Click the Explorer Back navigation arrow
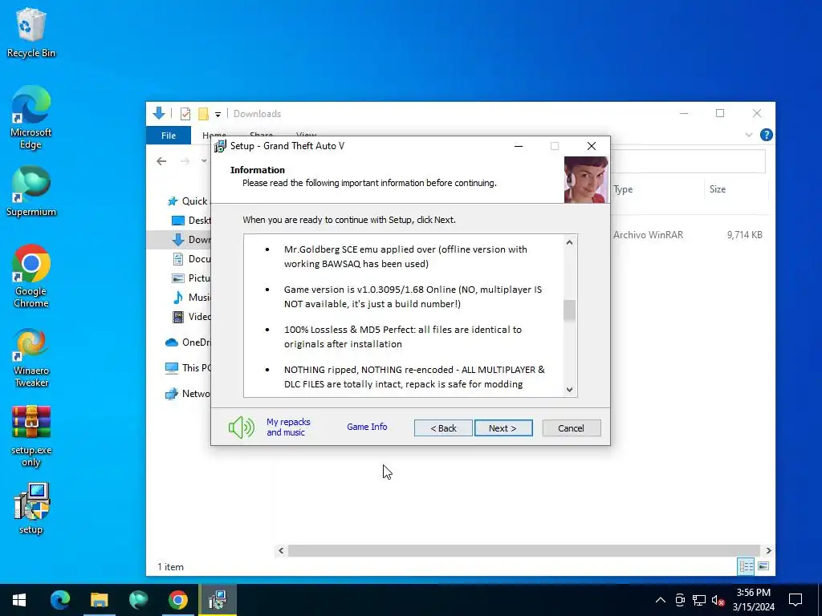The image size is (822, 616). coord(161,161)
